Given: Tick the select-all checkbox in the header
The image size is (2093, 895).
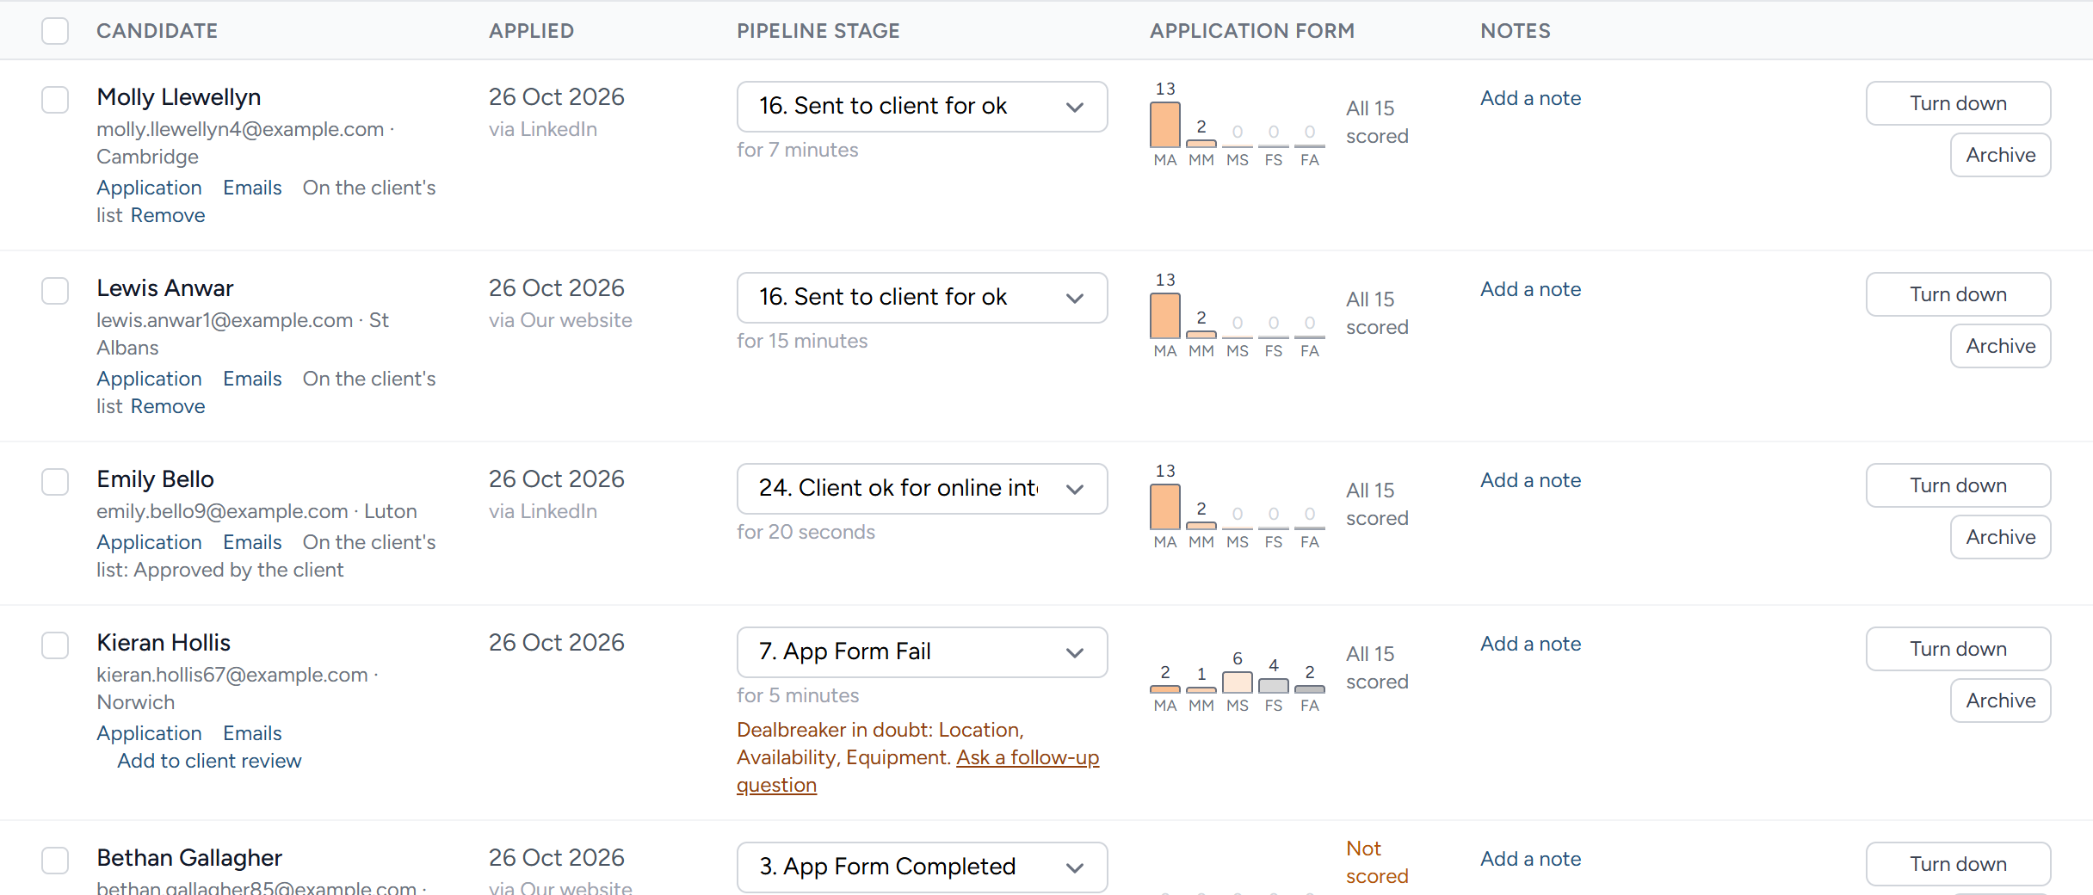Looking at the screenshot, I should click(x=55, y=31).
